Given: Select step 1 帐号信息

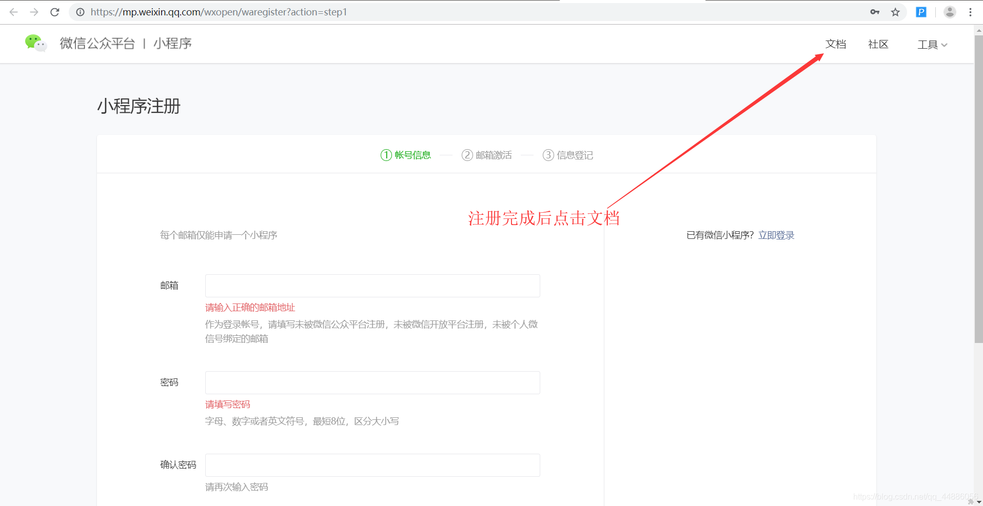Looking at the screenshot, I should point(405,155).
